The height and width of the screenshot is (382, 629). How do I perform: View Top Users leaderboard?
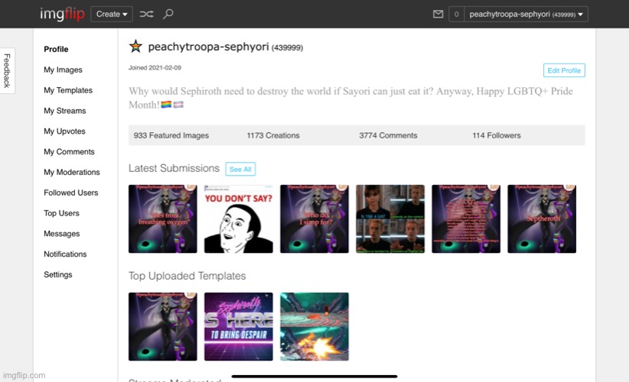[x=61, y=213]
